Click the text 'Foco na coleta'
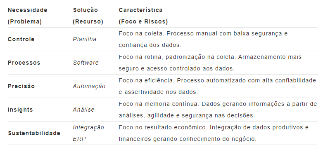Viewport: 323px width, 152px height. (x=141, y=33)
